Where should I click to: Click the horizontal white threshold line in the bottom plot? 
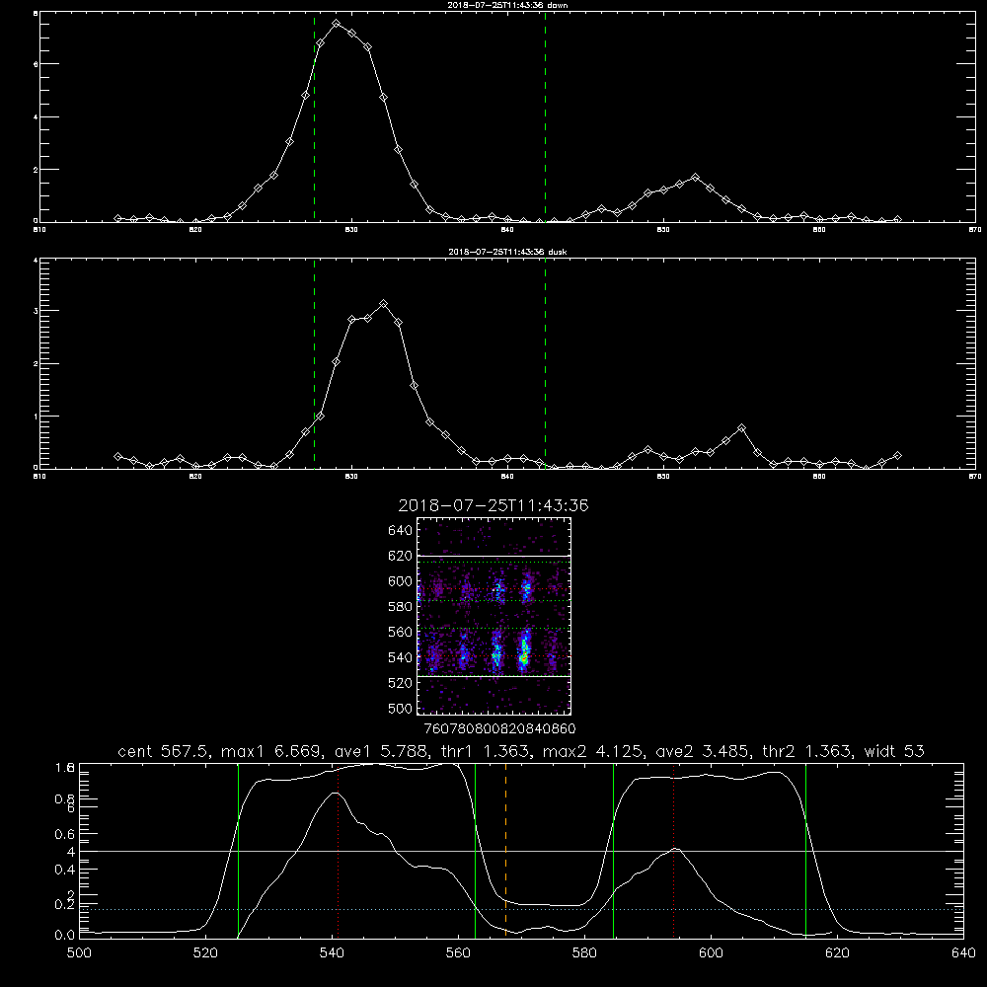click(x=521, y=851)
